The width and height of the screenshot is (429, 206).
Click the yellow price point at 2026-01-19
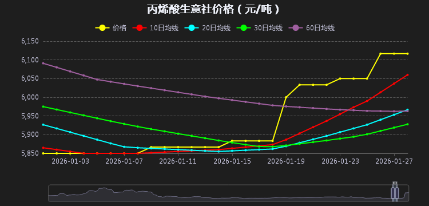(x=286, y=97)
